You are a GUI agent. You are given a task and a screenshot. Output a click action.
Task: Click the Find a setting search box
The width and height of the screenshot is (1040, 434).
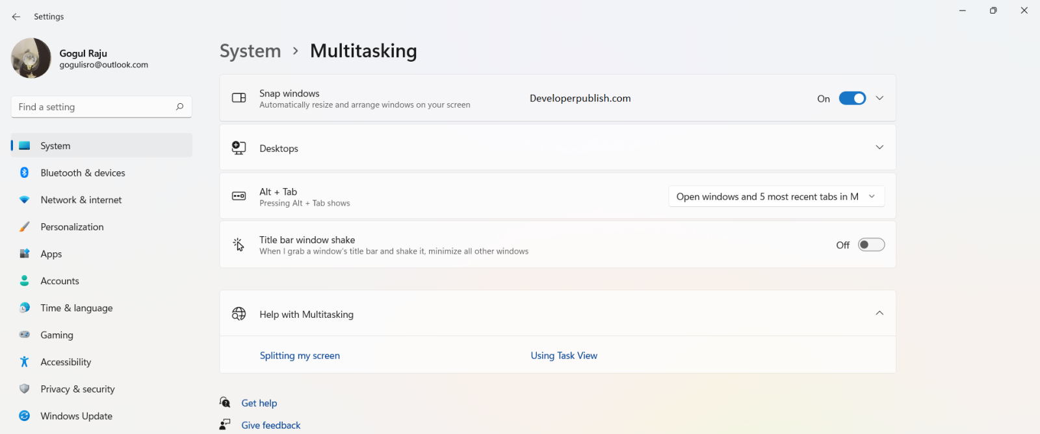[94, 107]
